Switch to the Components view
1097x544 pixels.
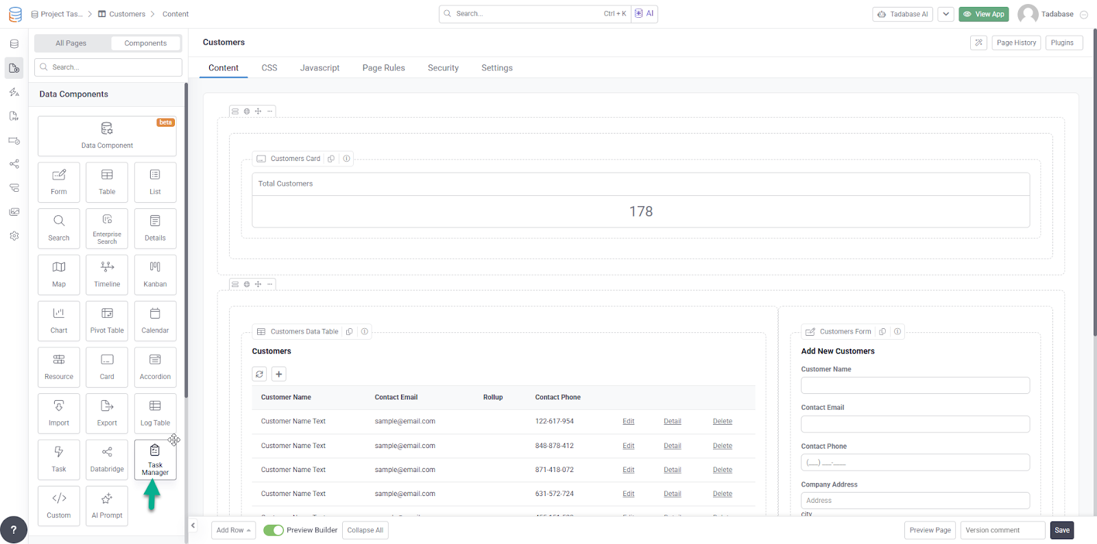pos(145,43)
